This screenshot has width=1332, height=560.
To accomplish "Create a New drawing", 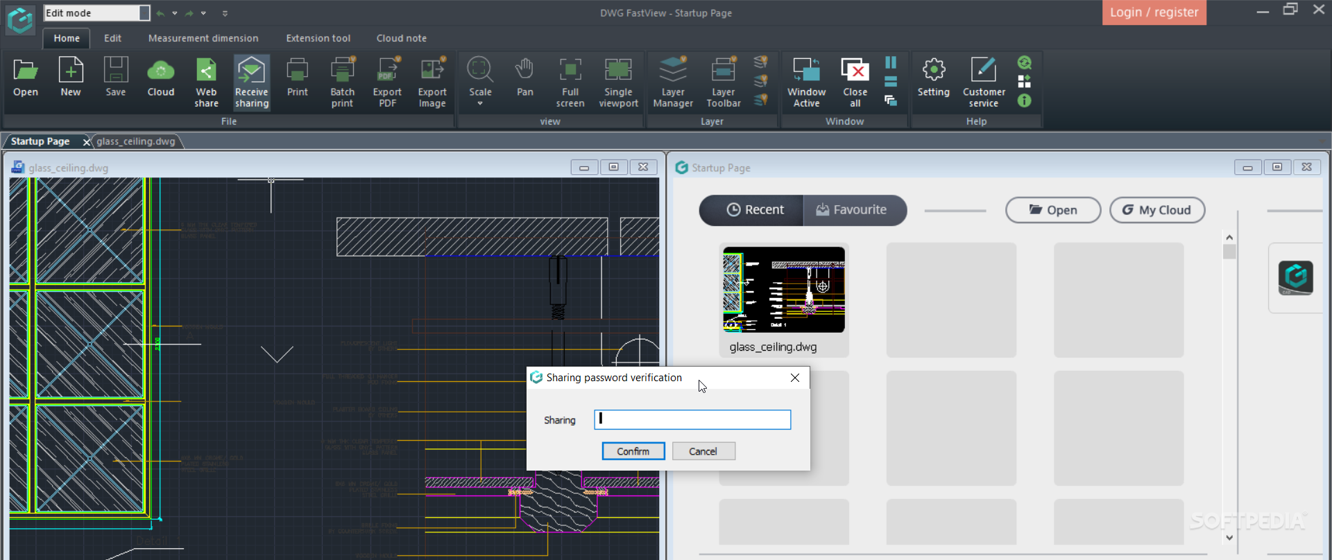I will pos(71,77).
